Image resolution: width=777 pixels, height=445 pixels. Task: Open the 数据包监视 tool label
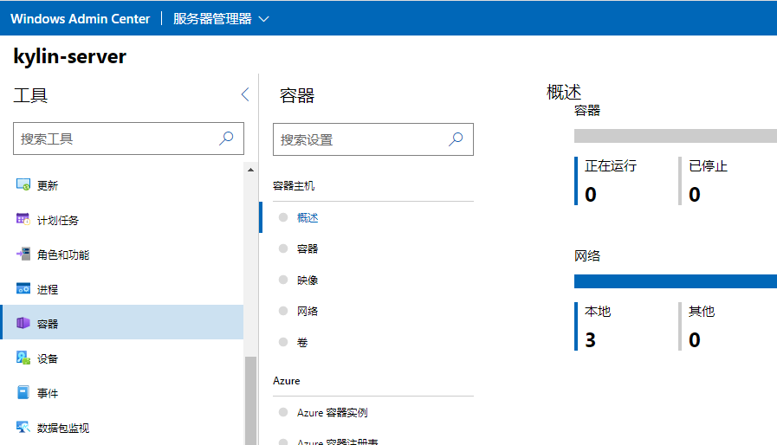63,429
